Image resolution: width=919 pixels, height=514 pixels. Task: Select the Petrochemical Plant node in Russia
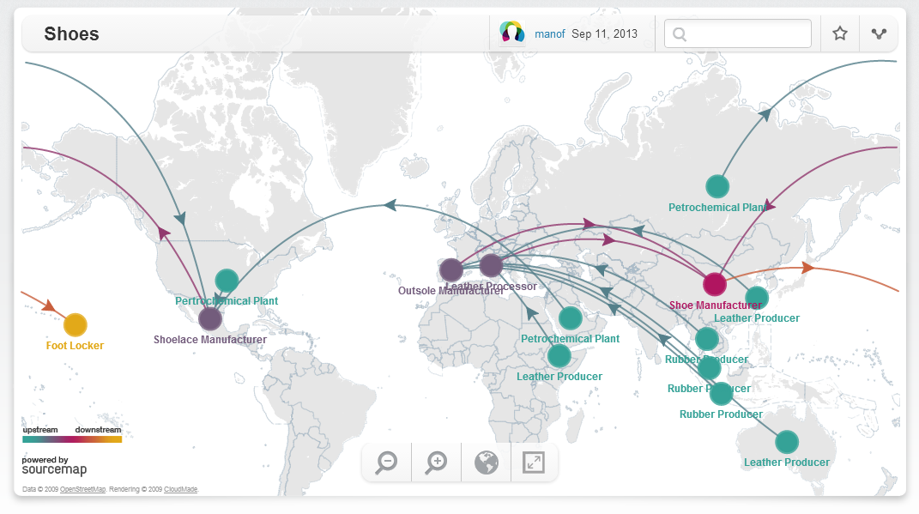click(717, 186)
